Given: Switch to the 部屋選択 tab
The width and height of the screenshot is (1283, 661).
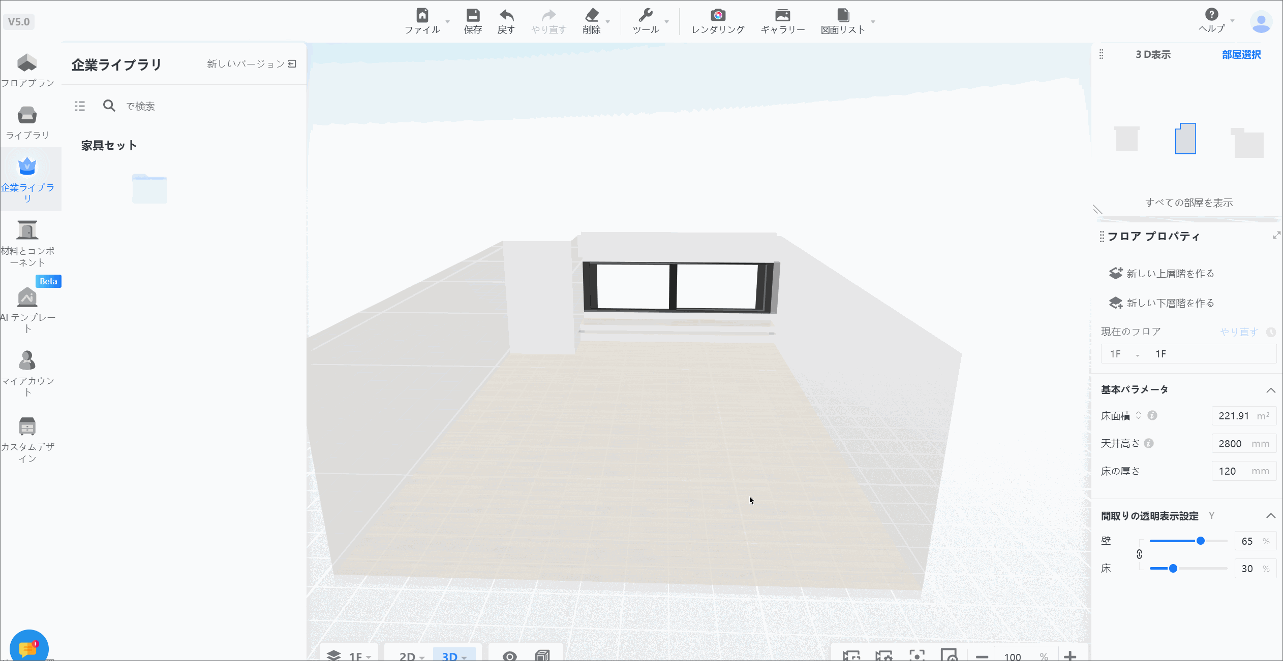Looking at the screenshot, I should tap(1241, 54).
